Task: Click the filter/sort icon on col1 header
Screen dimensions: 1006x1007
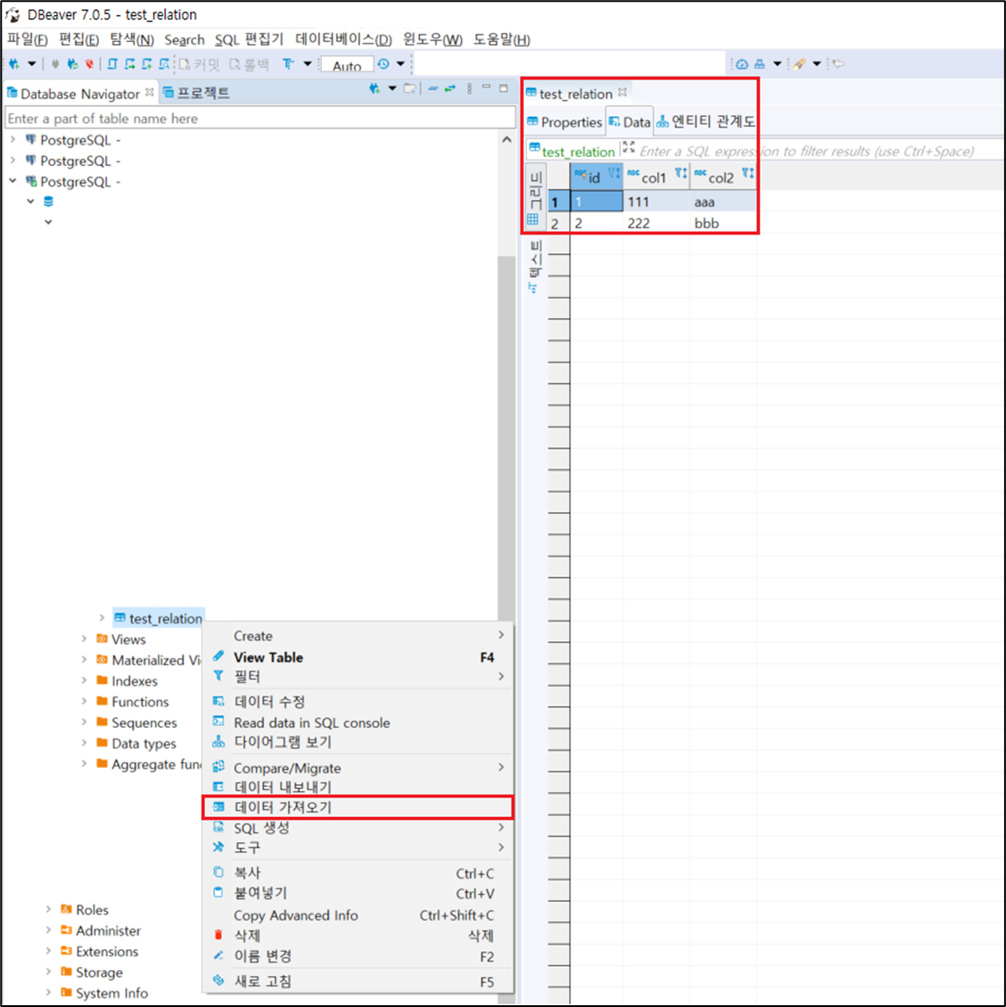Action: (x=680, y=173)
